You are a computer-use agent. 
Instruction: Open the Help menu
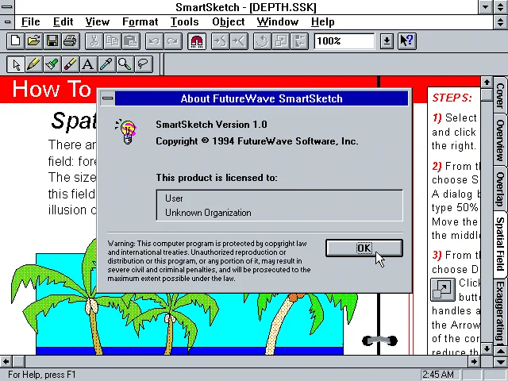323,21
